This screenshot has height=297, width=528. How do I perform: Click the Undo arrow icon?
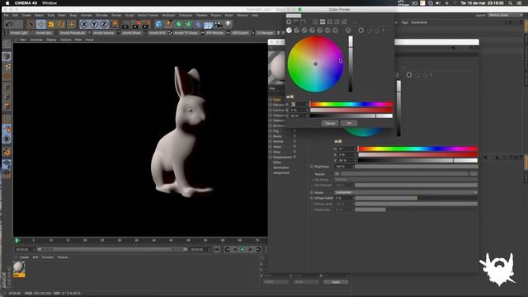point(9,24)
